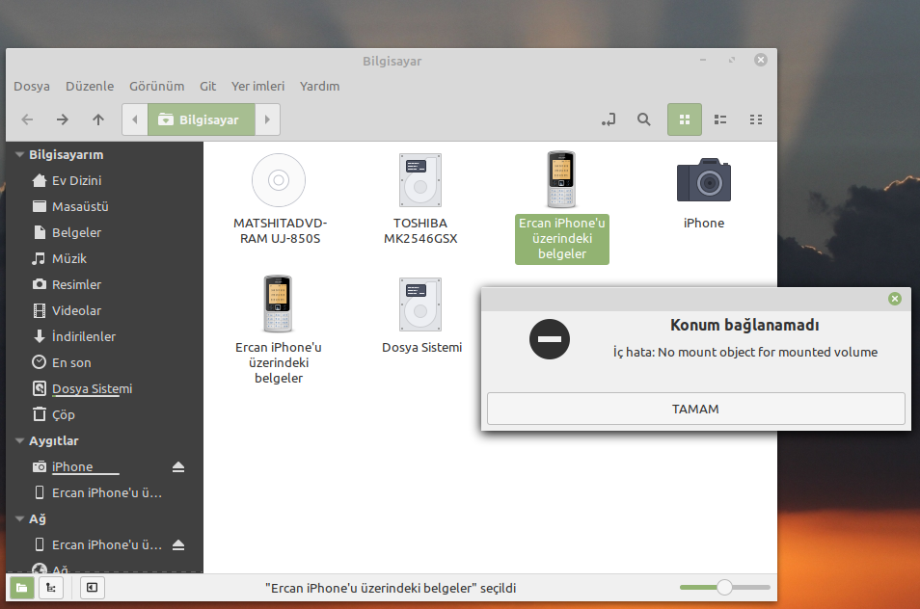Select the highlighted Ercan iPhone'u belgeler icon

tap(561, 180)
